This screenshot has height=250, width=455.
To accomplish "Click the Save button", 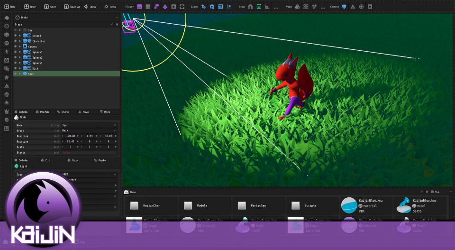I will click(50, 6).
